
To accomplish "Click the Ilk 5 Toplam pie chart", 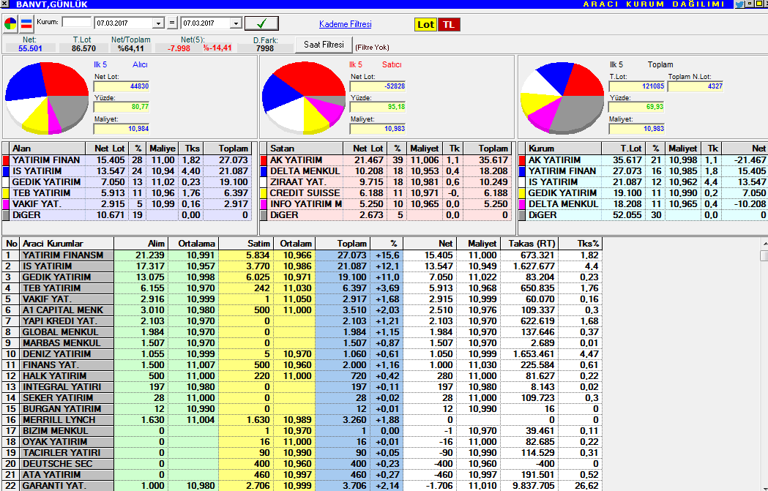I will click(562, 98).
